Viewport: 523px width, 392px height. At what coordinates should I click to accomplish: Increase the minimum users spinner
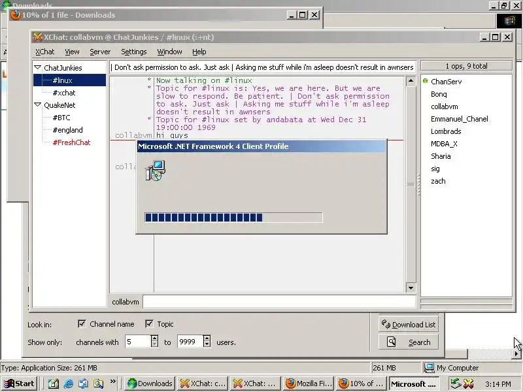(154, 338)
